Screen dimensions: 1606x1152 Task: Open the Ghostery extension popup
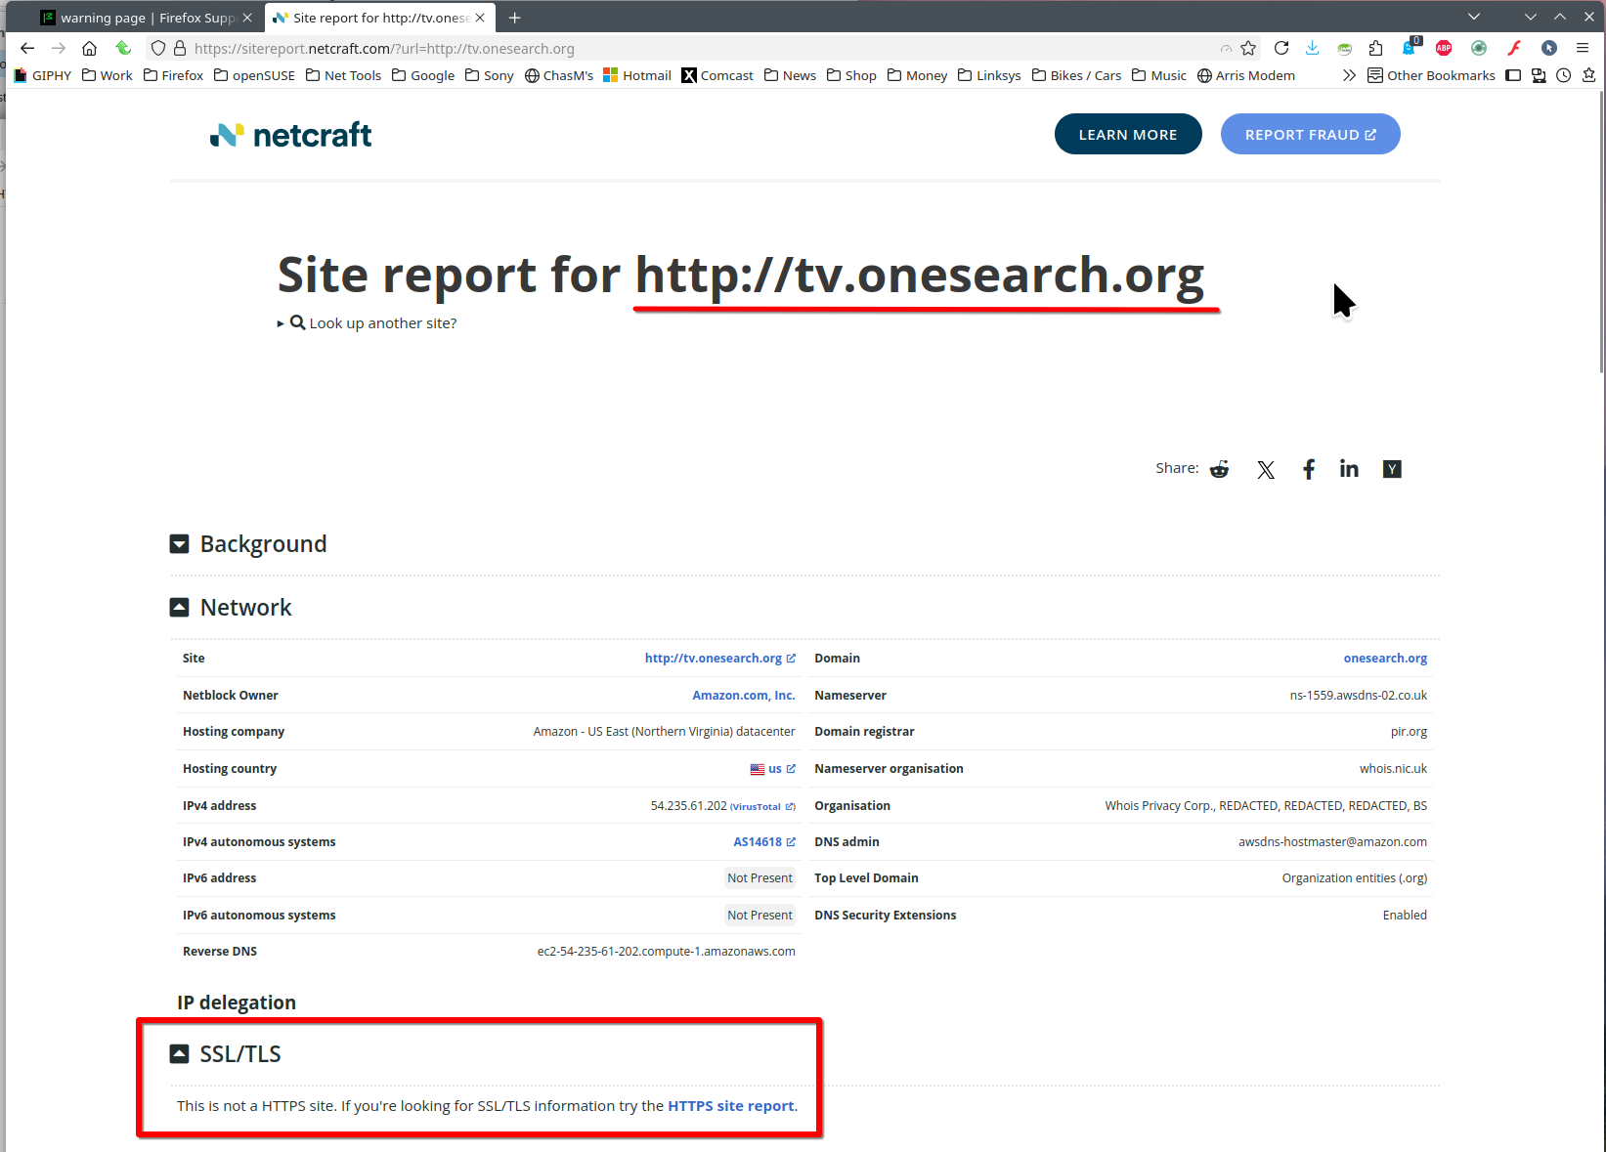click(1411, 47)
